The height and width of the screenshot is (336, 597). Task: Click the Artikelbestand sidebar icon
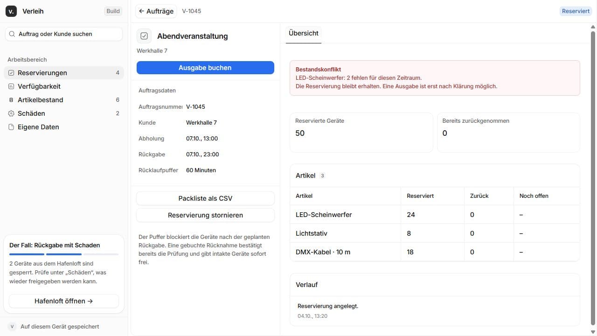coord(11,100)
